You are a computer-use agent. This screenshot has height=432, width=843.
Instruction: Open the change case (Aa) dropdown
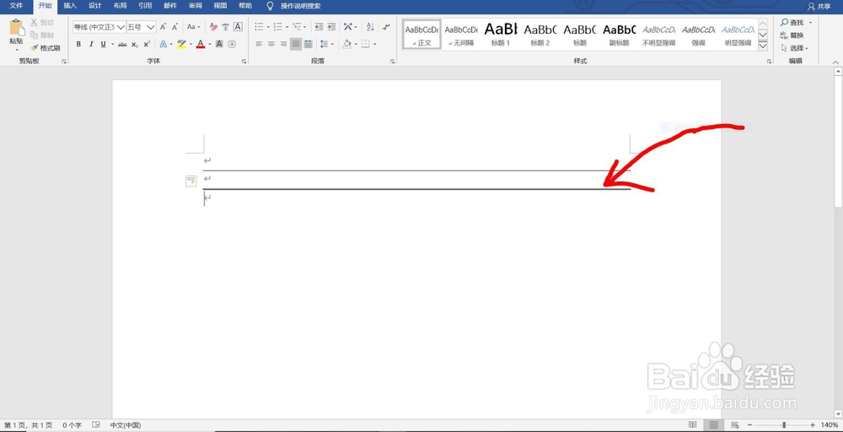193,27
